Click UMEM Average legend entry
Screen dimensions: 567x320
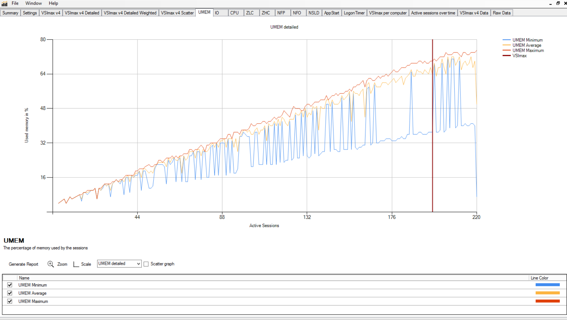point(522,45)
